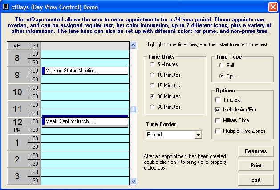Click the ctDays app icon in title bar
280x190 pixels.
tap(6, 7)
